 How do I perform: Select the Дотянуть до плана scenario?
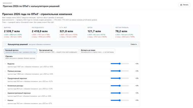(x=97, y=51)
